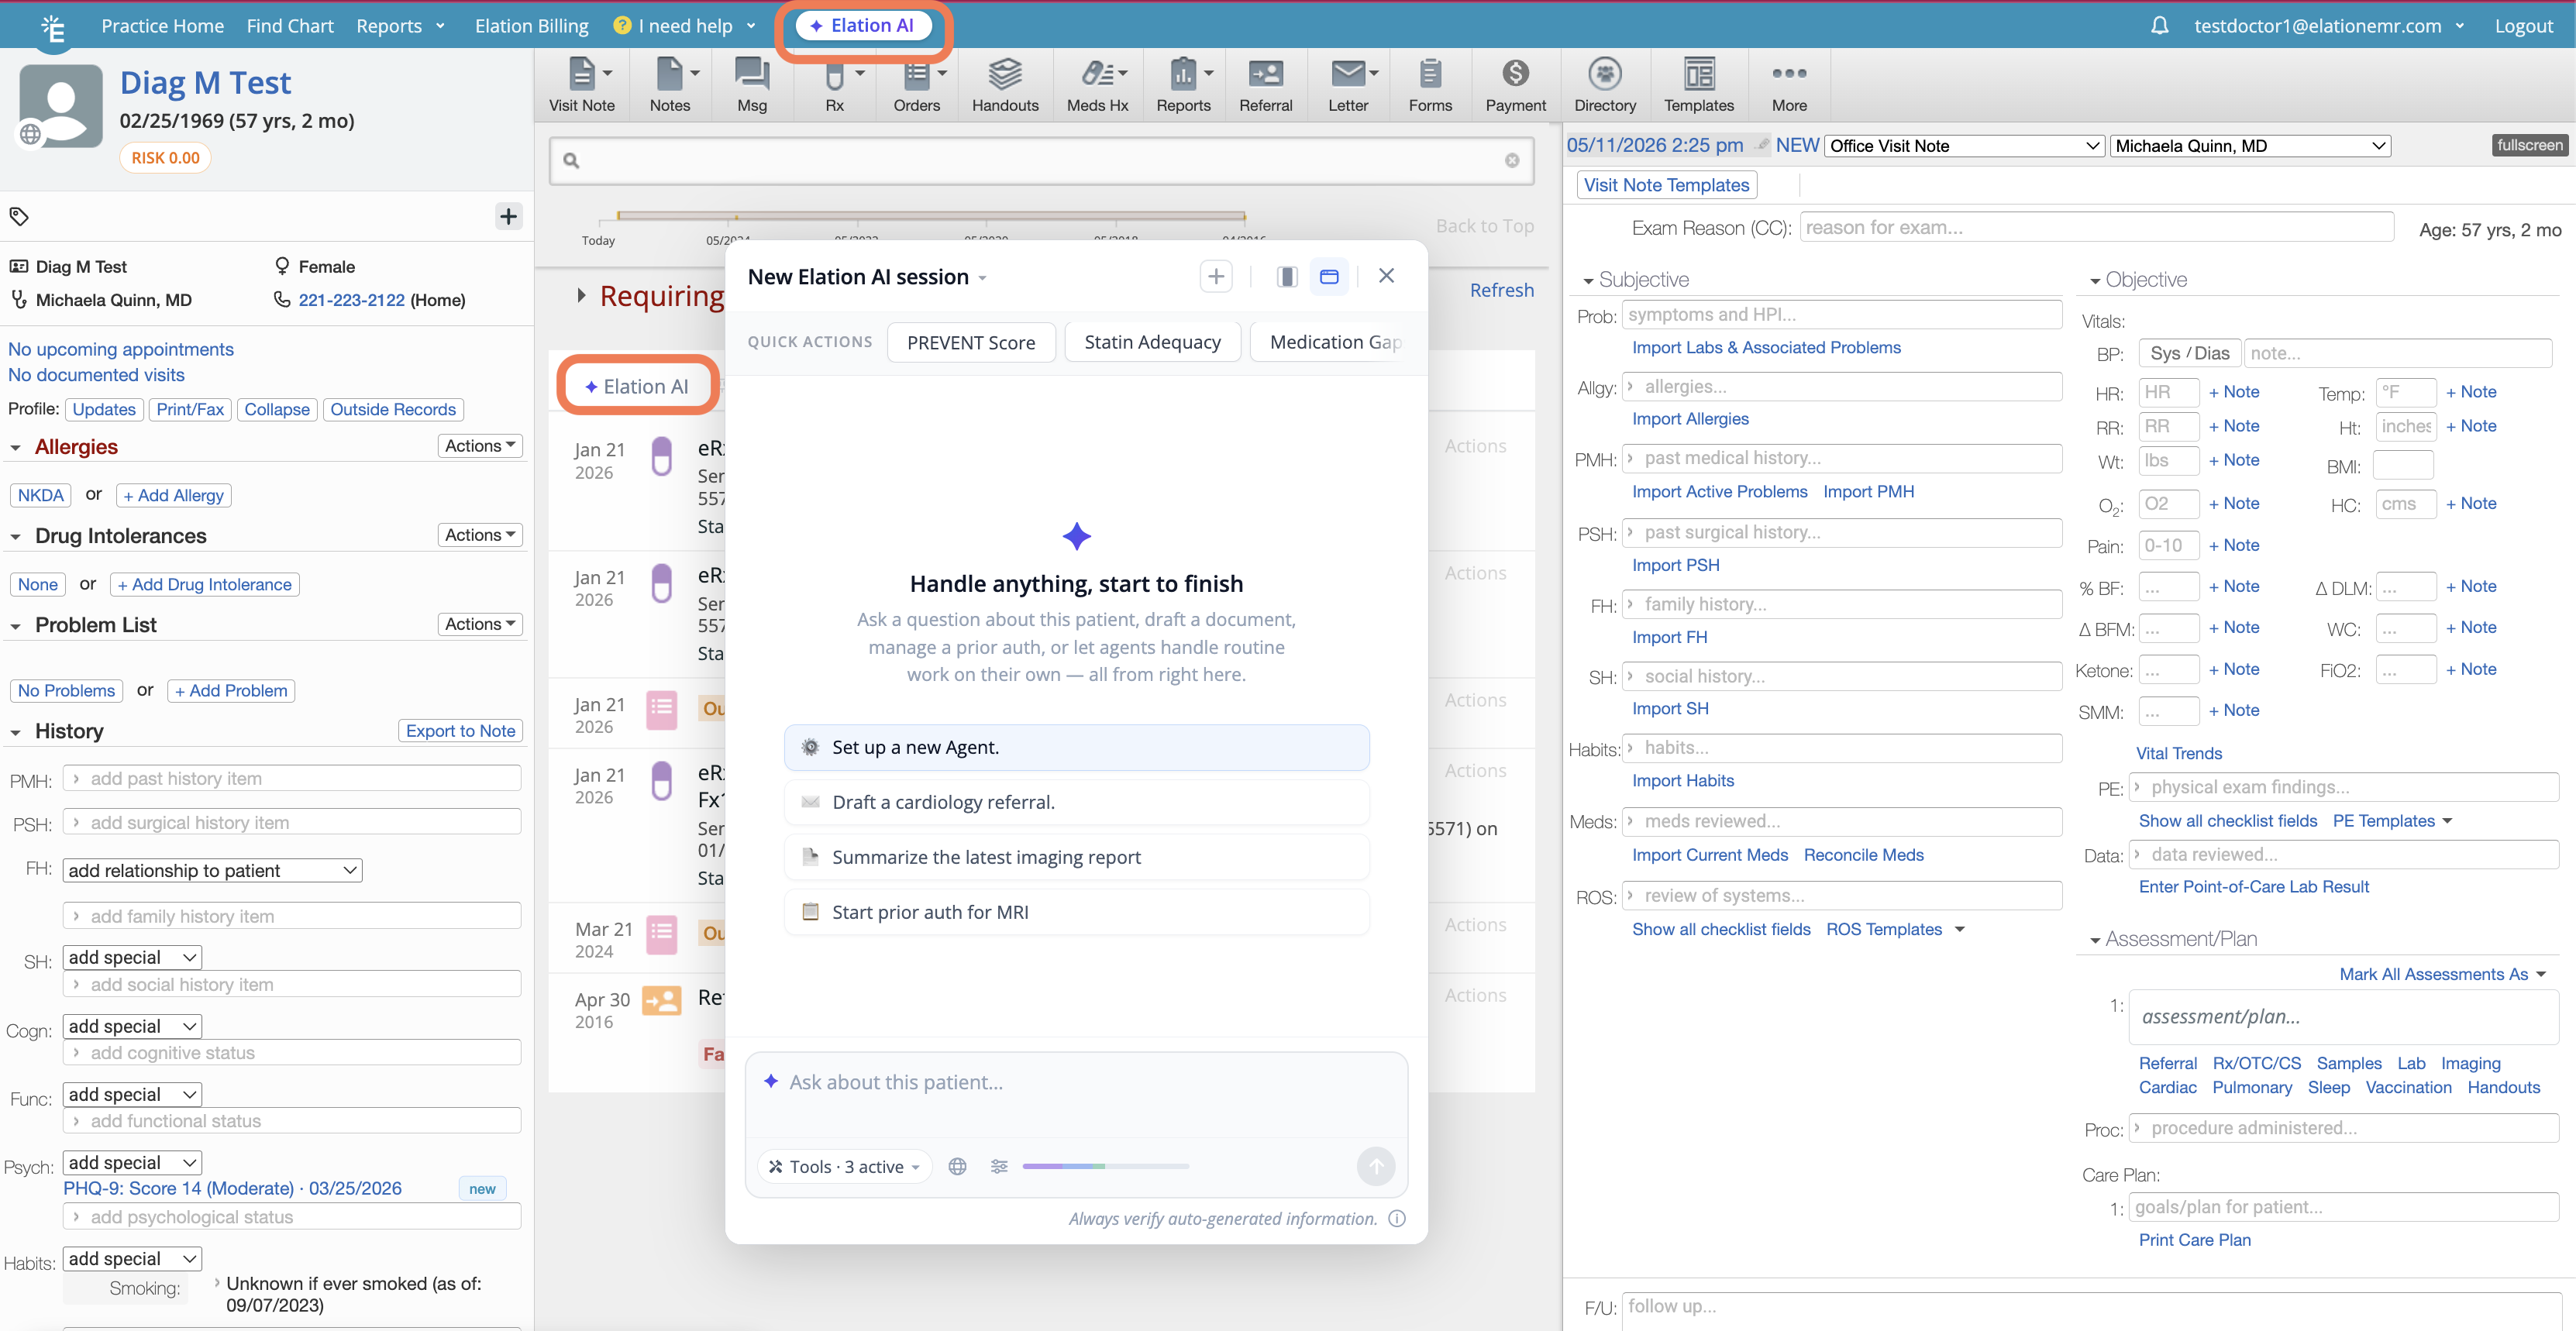Open the Reports menu in top bar
Image resolution: width=2576 pixels, height=1331 pixels.
pyautogui.click(x=399, y=26)
